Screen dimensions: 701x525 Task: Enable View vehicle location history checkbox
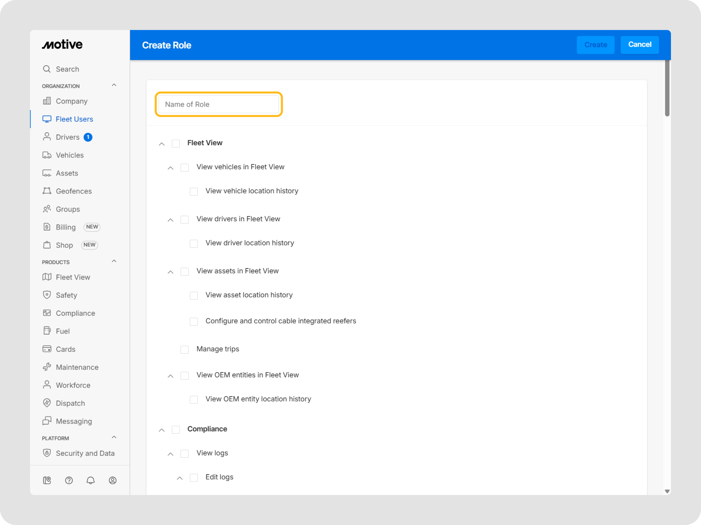click(194, 191)
